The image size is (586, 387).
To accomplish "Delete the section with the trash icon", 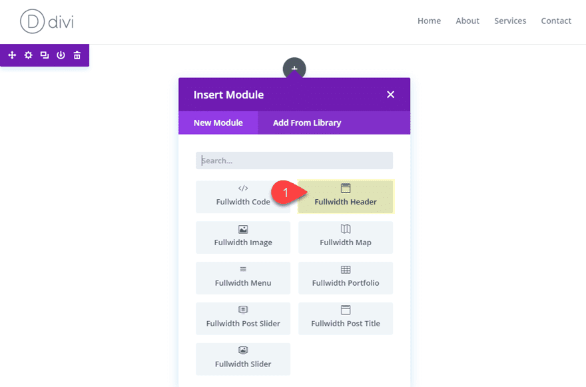I will 77,55.
